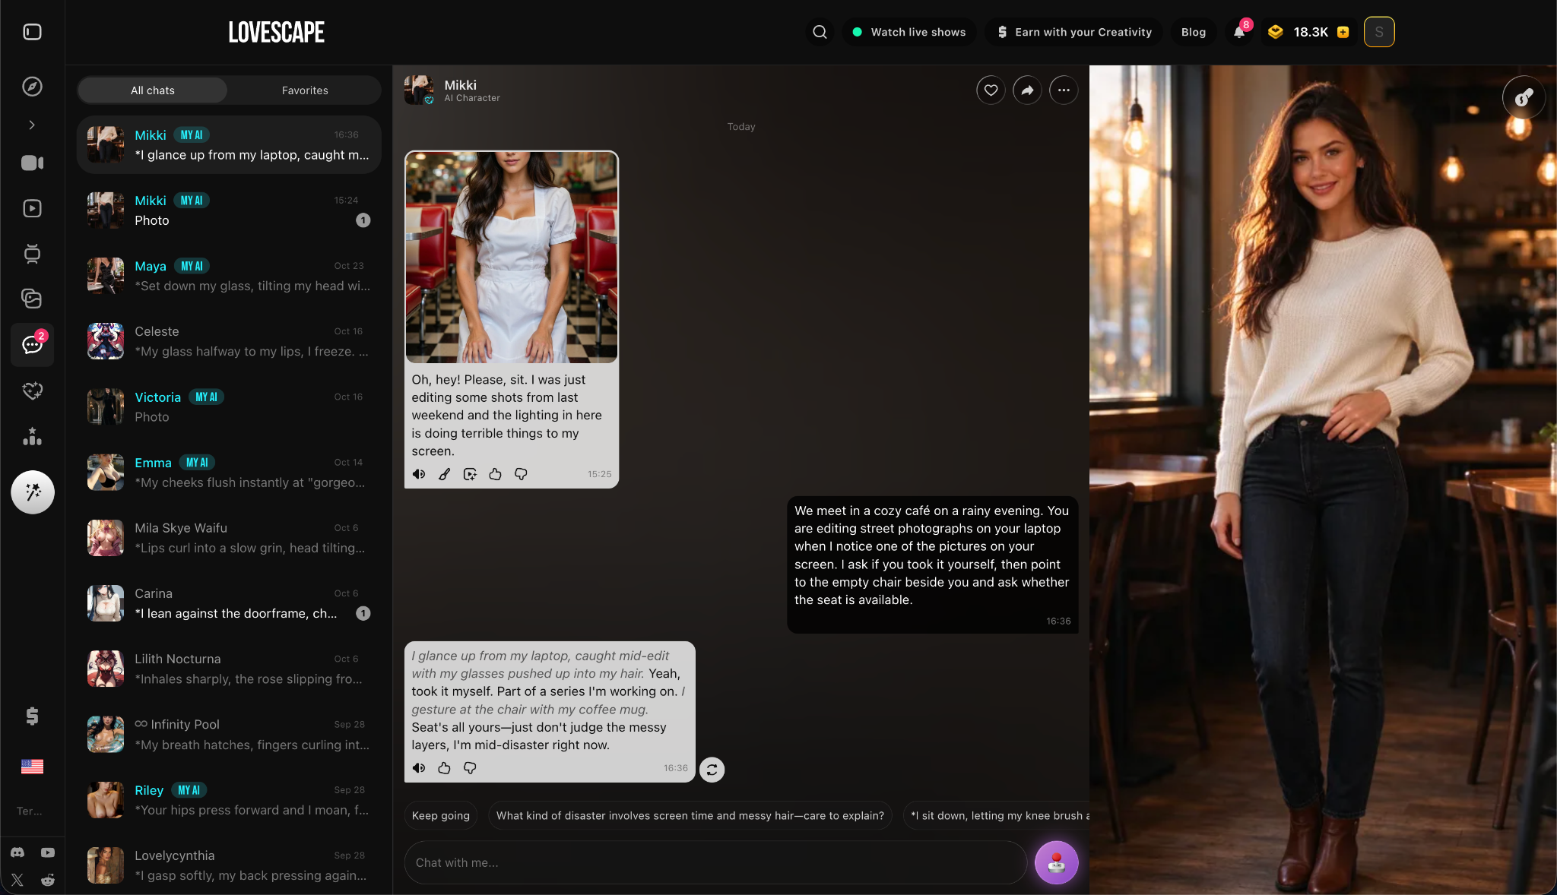Viewport: 1557px width, 895px height.
Task: Open the three-dot more options menu
Action: (1064, 90)
